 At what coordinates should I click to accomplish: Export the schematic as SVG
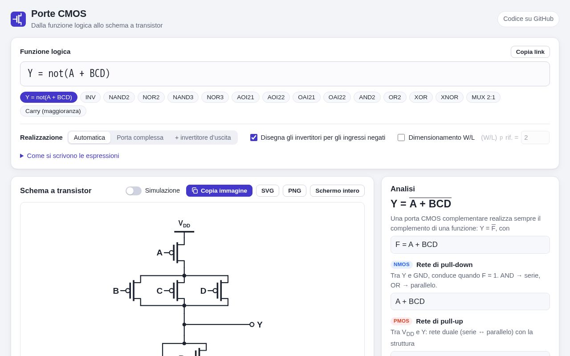pyautogui.click(x=268, y=191)
